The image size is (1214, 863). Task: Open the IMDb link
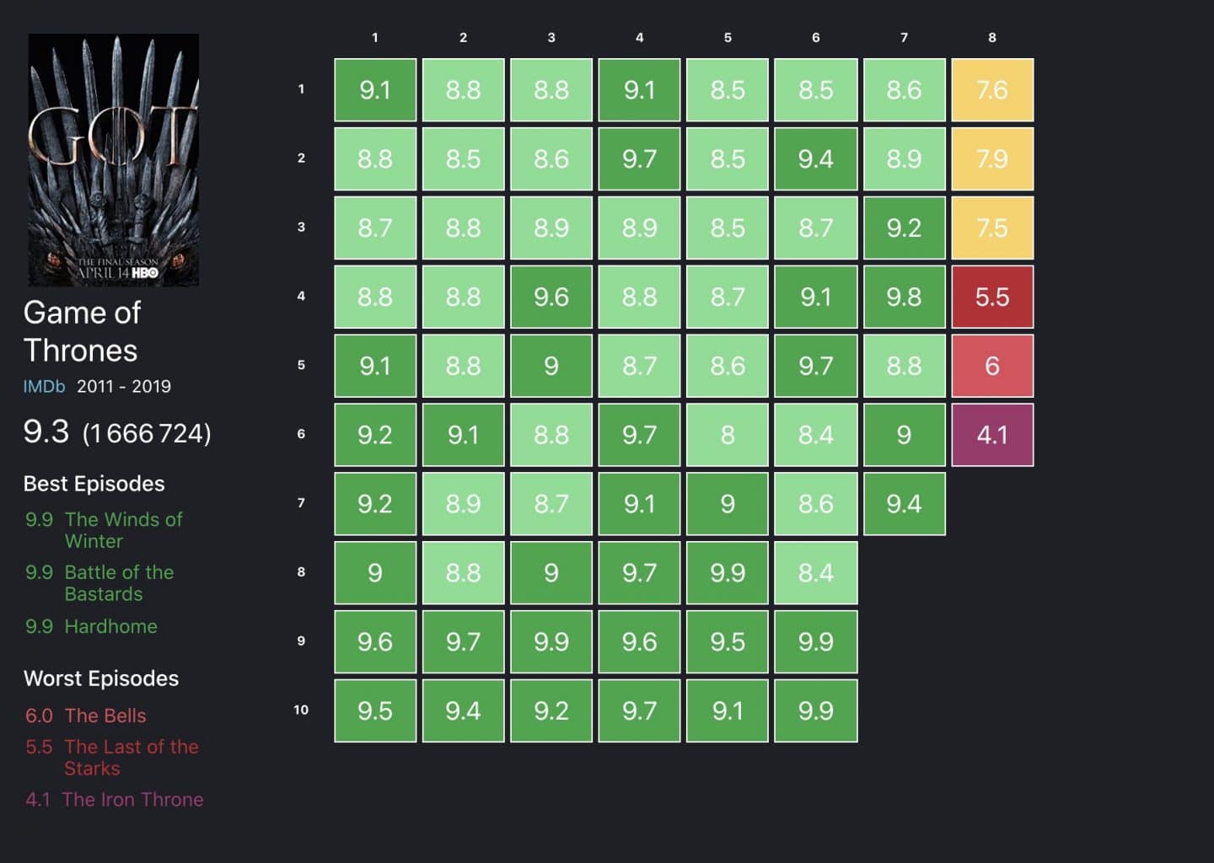coord(43,387)
